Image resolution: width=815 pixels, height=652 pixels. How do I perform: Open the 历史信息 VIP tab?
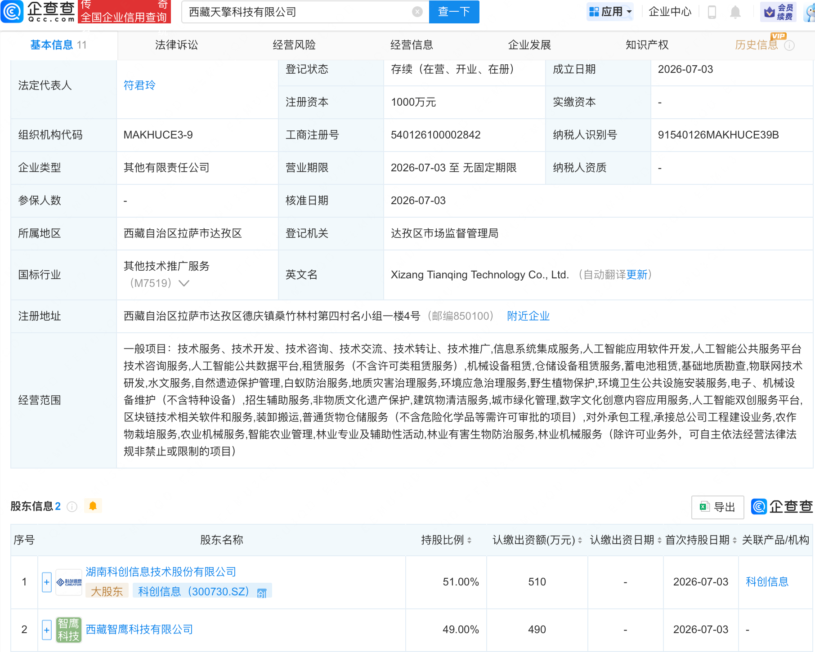(x=757, y=45)
